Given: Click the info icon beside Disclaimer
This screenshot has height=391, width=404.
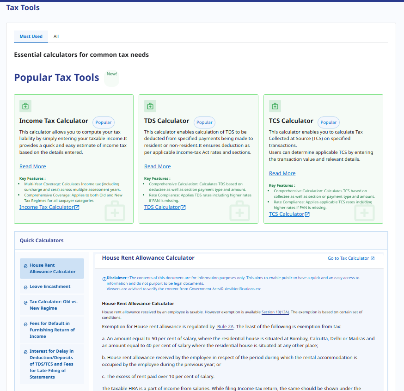Looking at the screenshot, I should coord(104,279).
